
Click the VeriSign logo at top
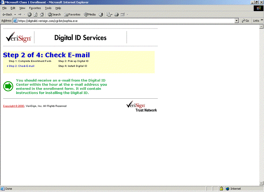pyautogui.click(x=19, y=37)
